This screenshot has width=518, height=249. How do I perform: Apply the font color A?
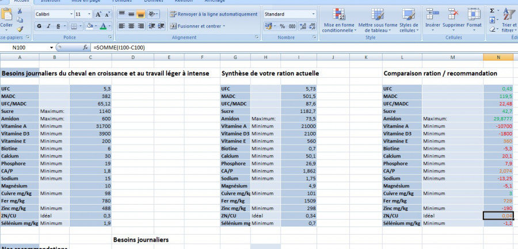(103, 26)
